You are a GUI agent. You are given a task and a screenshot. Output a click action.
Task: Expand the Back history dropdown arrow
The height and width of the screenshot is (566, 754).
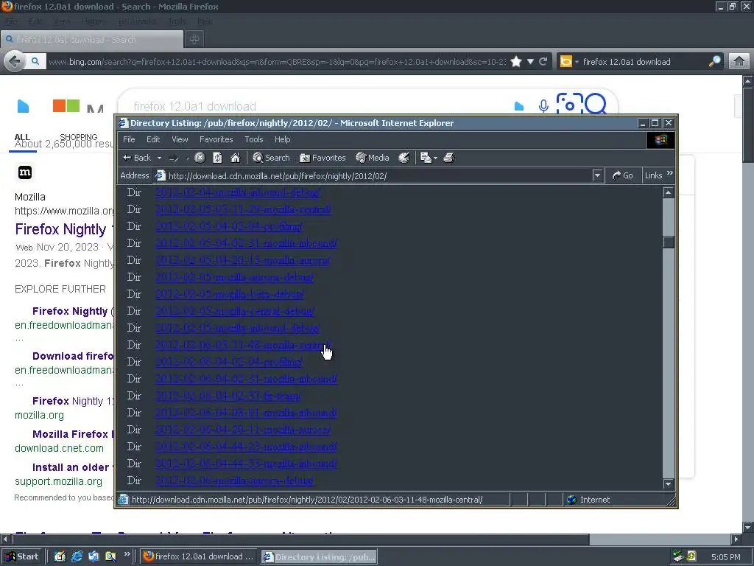tap(159, 158)
